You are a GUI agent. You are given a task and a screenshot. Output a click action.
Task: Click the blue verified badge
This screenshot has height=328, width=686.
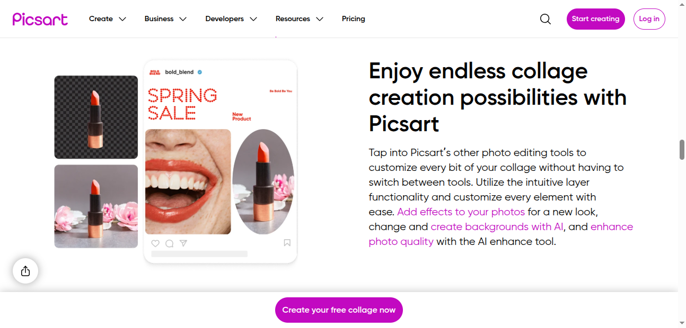pyautogui.click(x=200, y=72)
